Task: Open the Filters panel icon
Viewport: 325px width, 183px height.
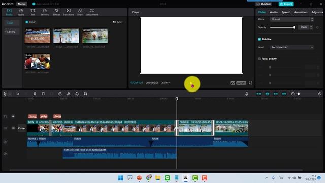Action: click(80, 12)
